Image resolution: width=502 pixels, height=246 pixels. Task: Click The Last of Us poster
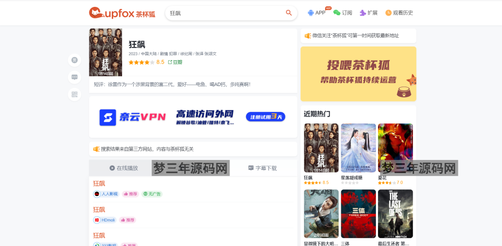[x=396, y=214]
